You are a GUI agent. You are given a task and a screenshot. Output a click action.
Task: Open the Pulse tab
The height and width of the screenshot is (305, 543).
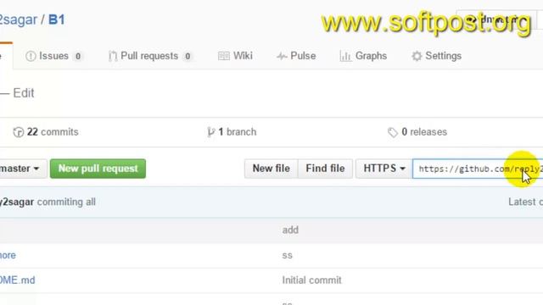click(x=296, y=56)
